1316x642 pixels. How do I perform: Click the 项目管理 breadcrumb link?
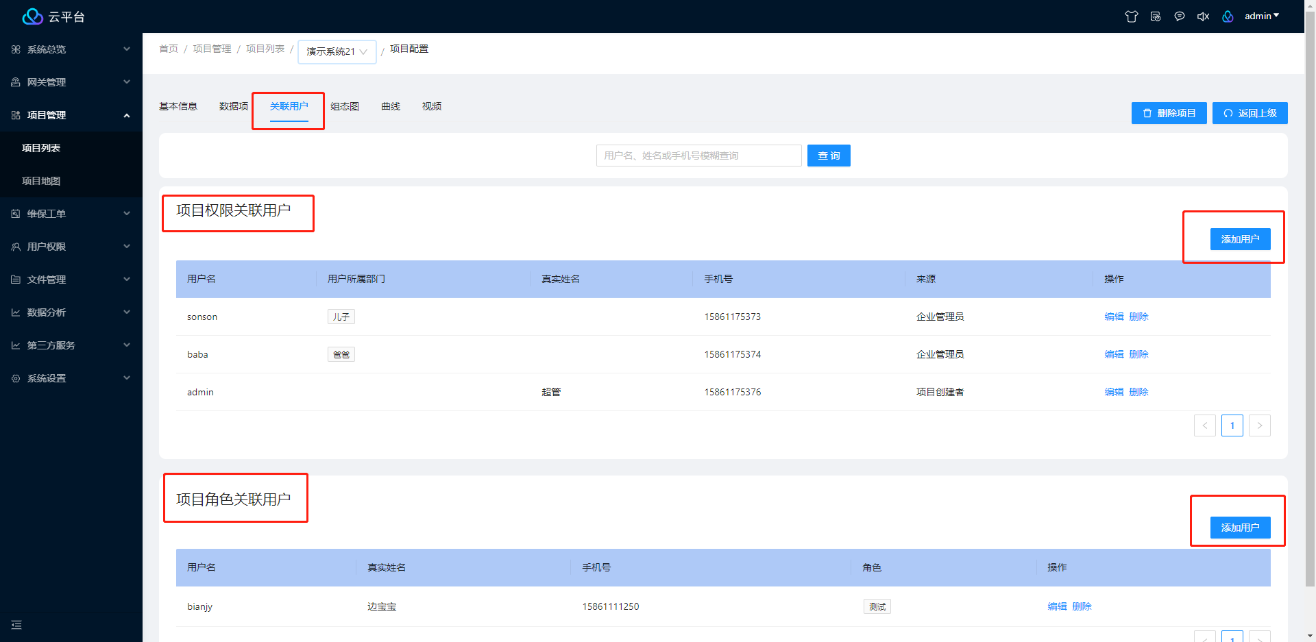pyautogui.click(x=212, y=49)
